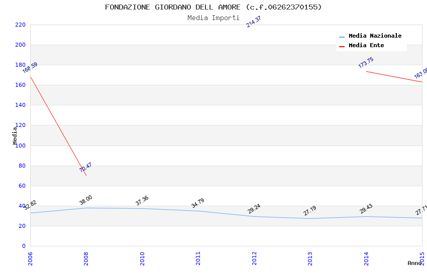Click the 220 y-axis tick label
This screenshot has height=276, width=427.
coord(21,25)
